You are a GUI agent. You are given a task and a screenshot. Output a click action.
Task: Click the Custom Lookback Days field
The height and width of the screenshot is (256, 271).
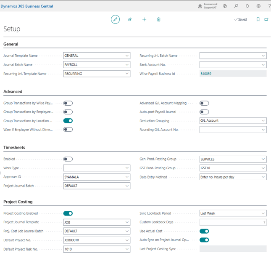tap(233, 222)
